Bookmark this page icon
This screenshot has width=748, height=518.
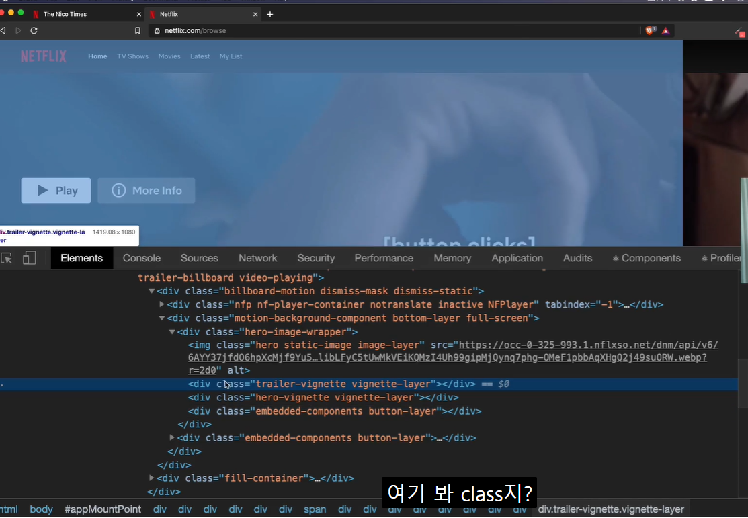pyautogui.click(x=137, y=30)
